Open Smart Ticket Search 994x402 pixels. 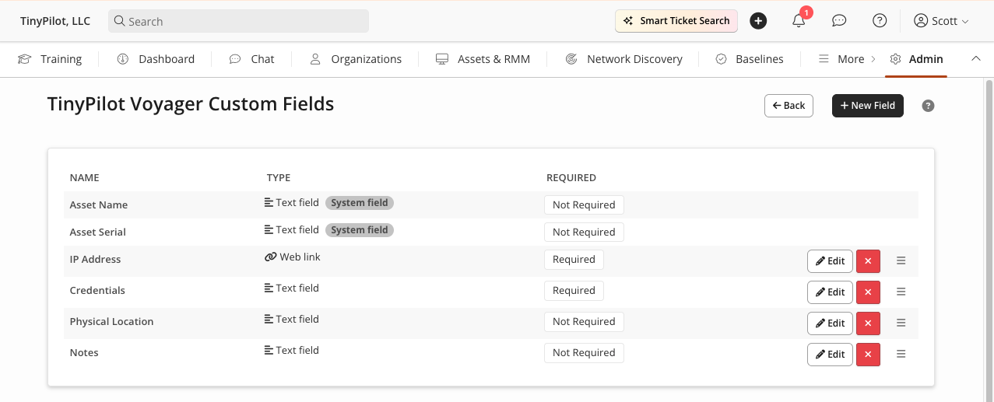676,21
